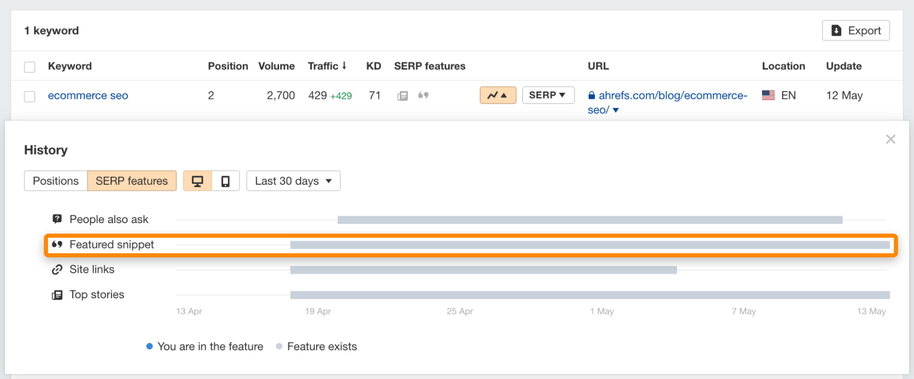Click the Top stories icon in SERP features column
Viewport: 914px width, 379px height.
pos(402,96)
